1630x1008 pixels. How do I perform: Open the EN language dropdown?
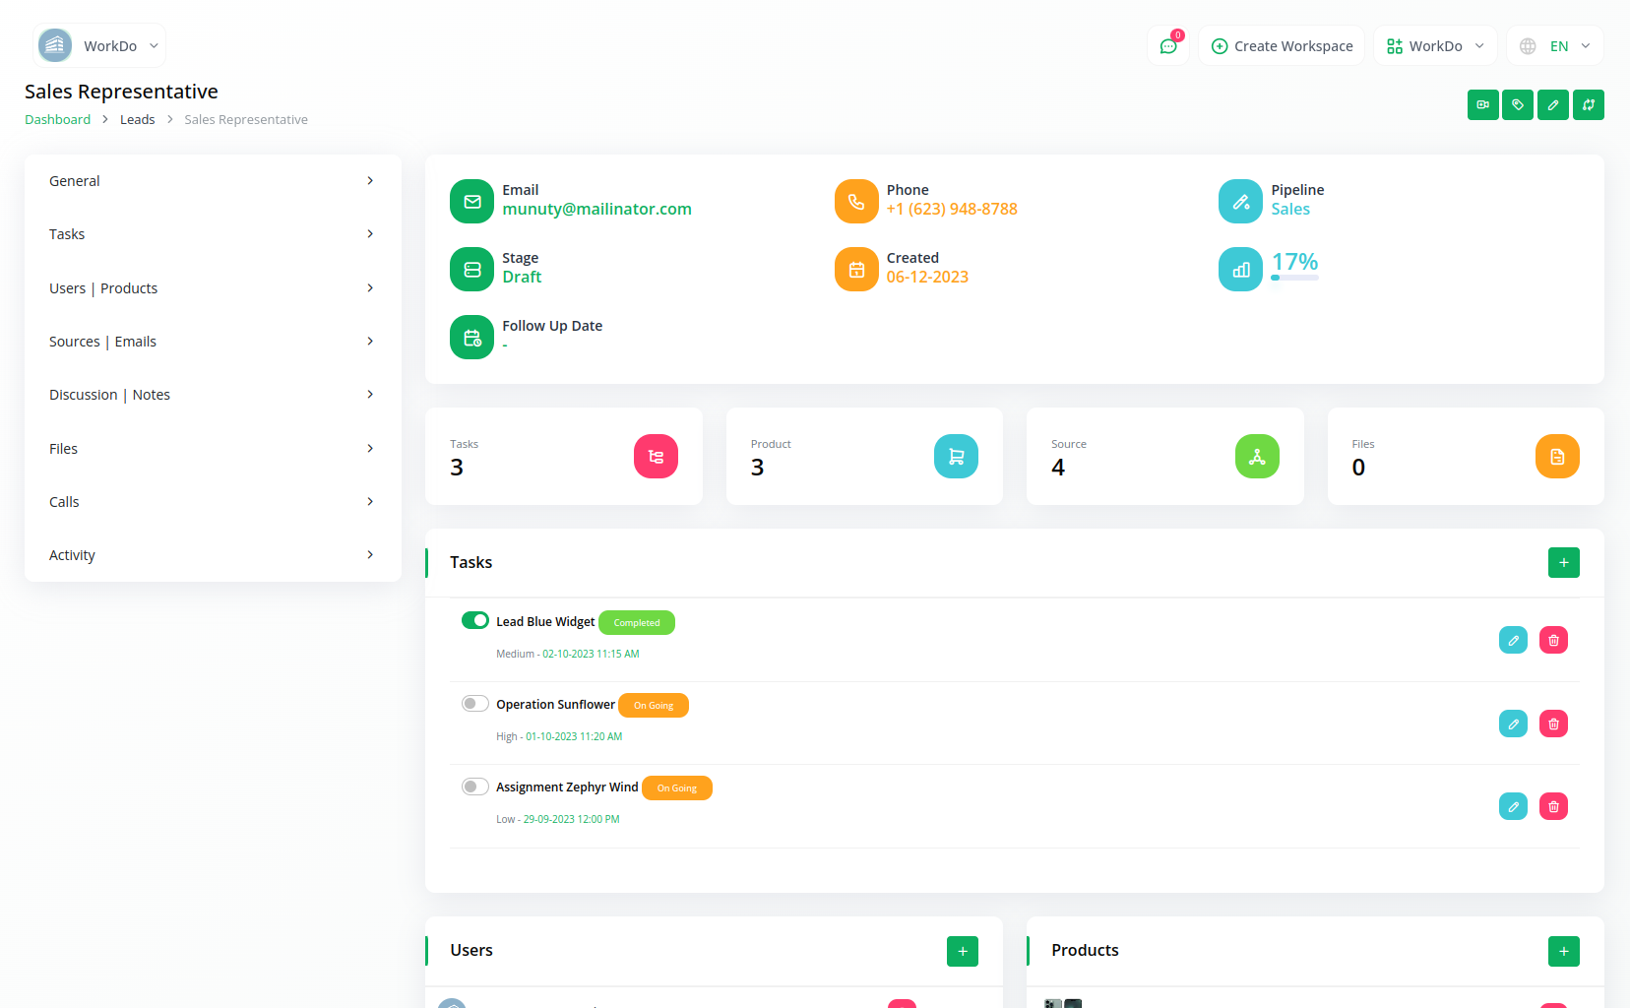[1555, 46]
